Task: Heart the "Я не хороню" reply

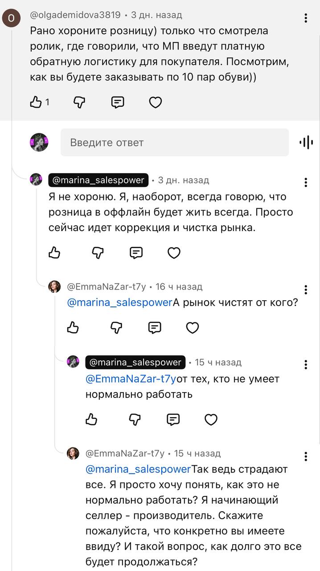Action: pyautogui.click(x=174, y=253)
